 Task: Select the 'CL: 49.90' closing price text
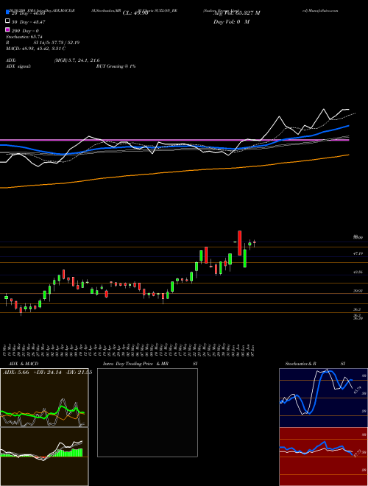click(x=135, y=13)
